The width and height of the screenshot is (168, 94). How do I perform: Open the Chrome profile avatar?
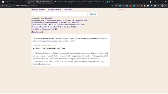point(162,6)
